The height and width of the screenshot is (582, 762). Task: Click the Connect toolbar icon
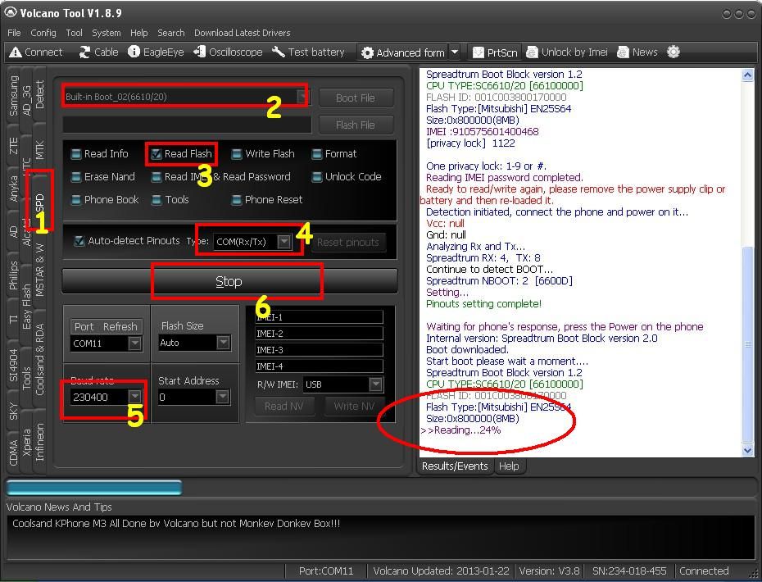click(15, 52)
